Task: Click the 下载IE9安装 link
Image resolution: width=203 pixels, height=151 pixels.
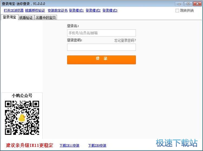Action: click(x=97, y=146)
